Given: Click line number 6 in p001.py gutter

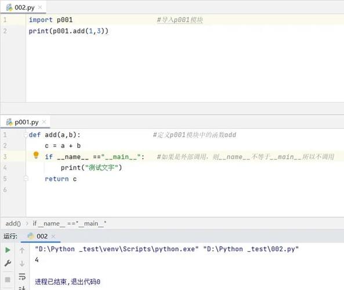Looking at the screenshot, I should pos(5,190).
